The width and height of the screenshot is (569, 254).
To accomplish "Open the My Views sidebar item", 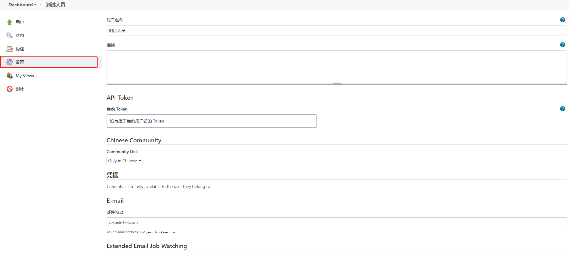I will 25,76.
